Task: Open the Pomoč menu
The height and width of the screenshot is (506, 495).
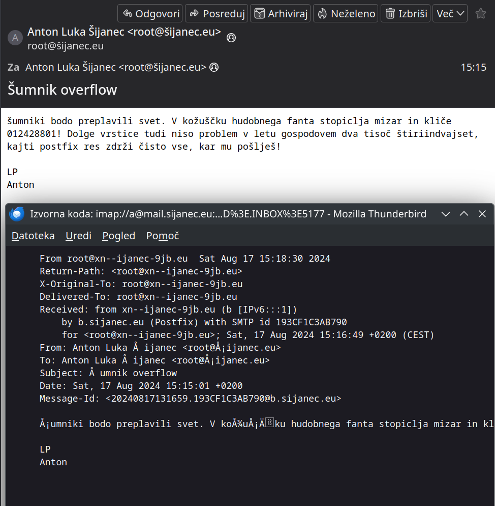Action: 162,236
